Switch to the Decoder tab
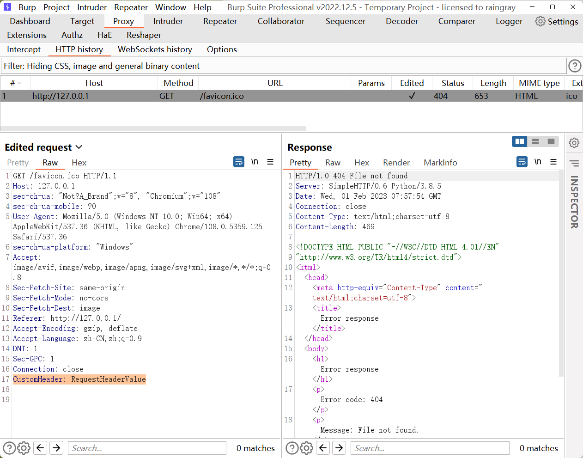583x458 pixels. [402, 21]
